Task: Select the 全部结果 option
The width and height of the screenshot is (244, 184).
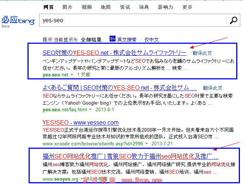Action: 91,40
